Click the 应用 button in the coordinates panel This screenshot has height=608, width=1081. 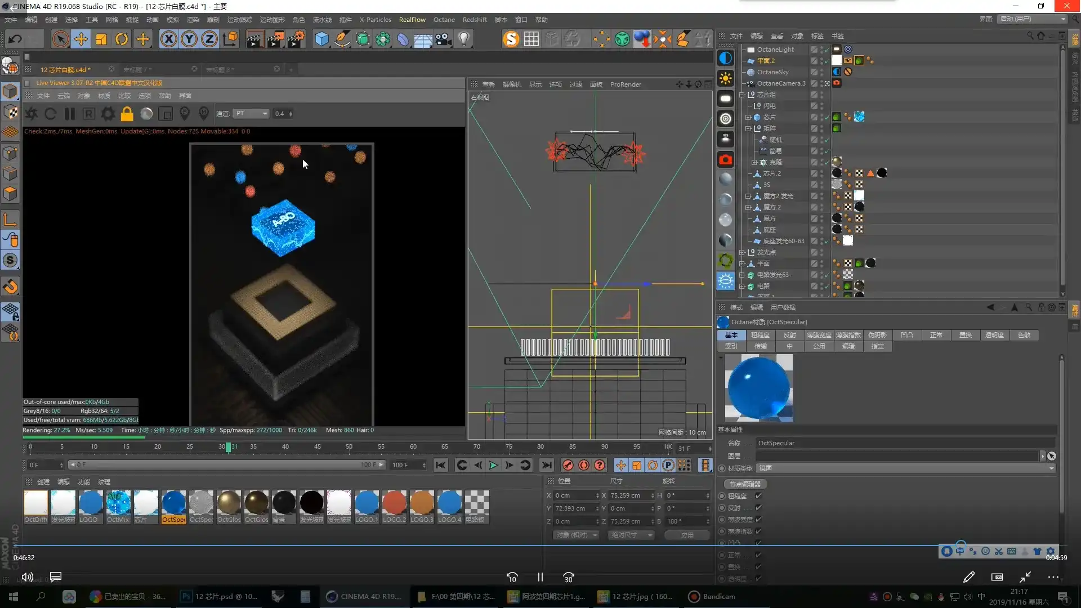(x=686, y=535)
